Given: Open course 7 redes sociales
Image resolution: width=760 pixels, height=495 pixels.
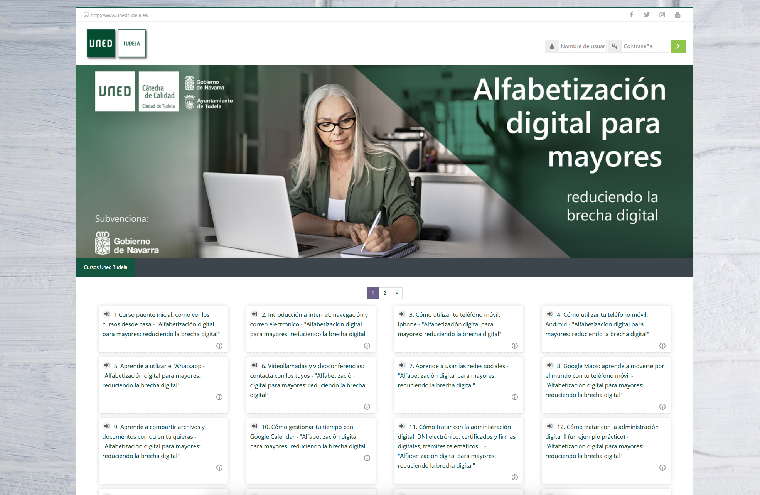Looking at the screenshot, I should [453, 375].
